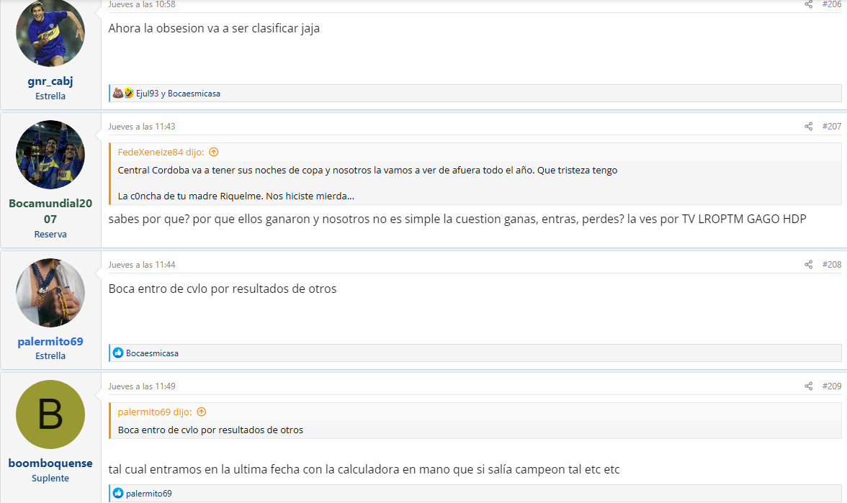This screenshot has width=847, height=503.
Task: Click Ejul93 in post #206 reactions
Action: [x=147, y=94]
